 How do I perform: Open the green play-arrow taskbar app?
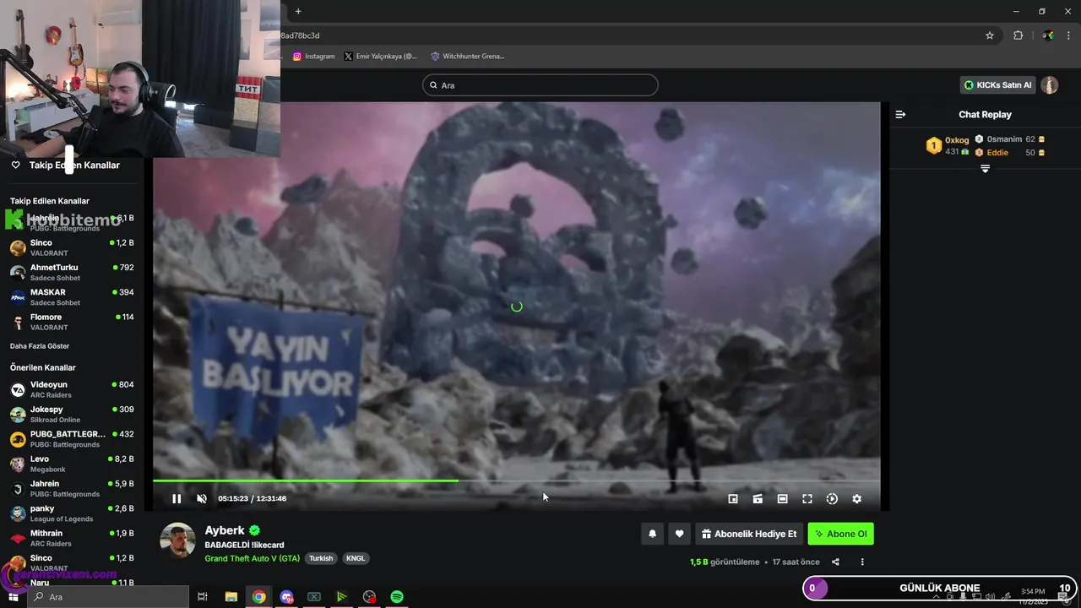pos(341,597)
